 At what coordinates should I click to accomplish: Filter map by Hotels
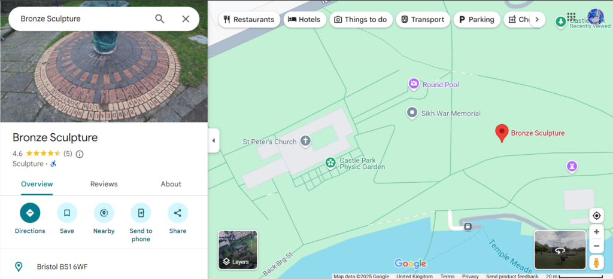coord(305,20)
